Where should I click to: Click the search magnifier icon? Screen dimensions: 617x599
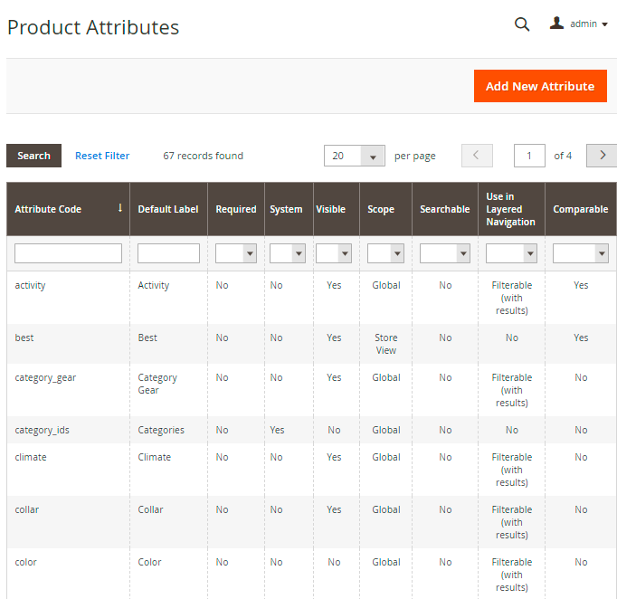click(x=522, y=24)
